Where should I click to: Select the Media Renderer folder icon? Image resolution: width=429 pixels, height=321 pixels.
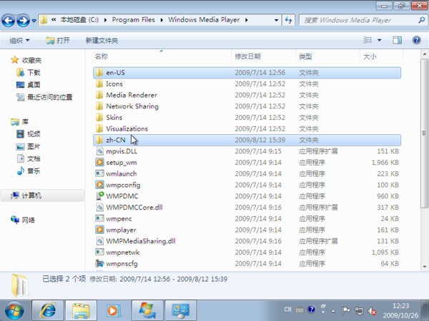pyautogui.click(x=99, y=95)
